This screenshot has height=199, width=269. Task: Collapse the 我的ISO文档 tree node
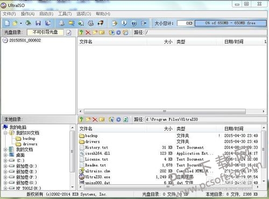5,133
